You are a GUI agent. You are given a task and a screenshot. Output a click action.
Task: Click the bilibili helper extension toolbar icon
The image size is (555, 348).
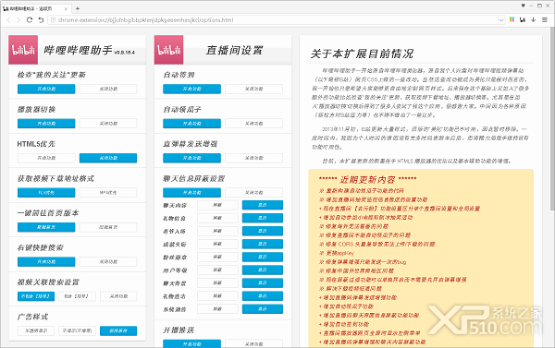click(523, 19)
